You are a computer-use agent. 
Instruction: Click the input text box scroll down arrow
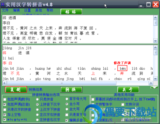(x=156, y=41)
